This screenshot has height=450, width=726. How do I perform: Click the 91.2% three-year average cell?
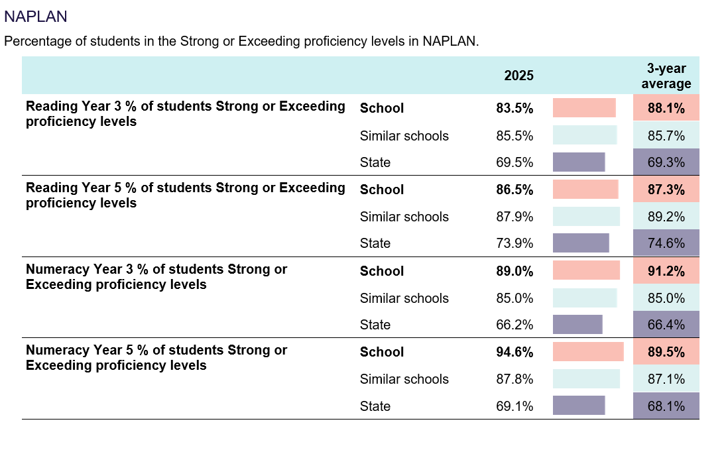click(666, 271)
